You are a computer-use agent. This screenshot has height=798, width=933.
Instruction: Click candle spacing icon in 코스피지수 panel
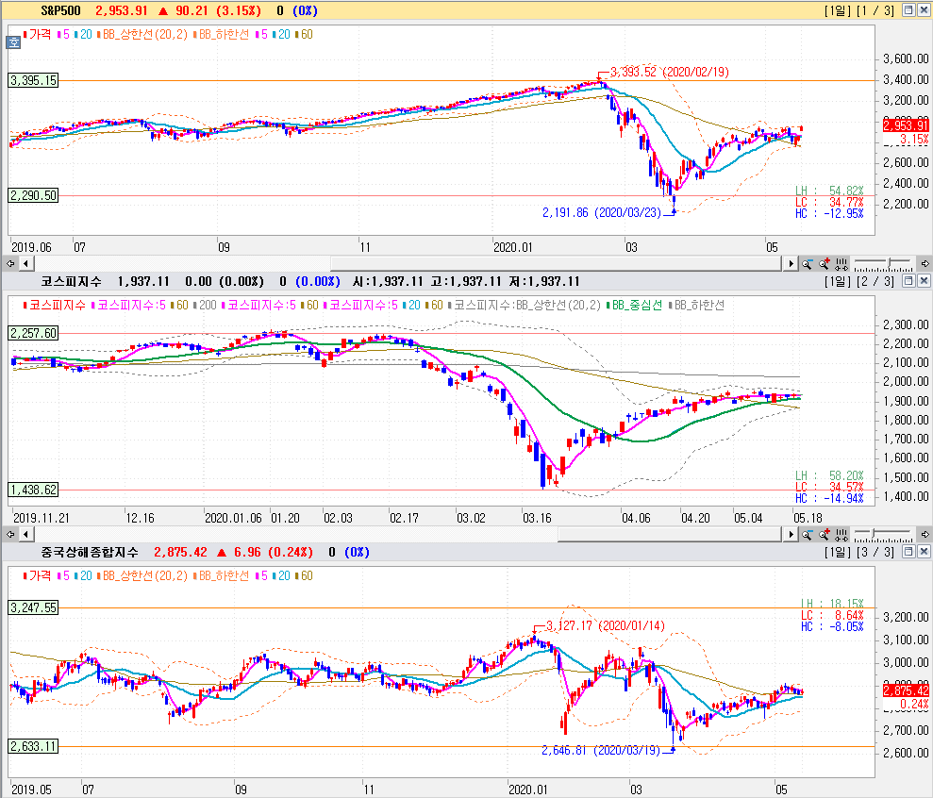841,535
